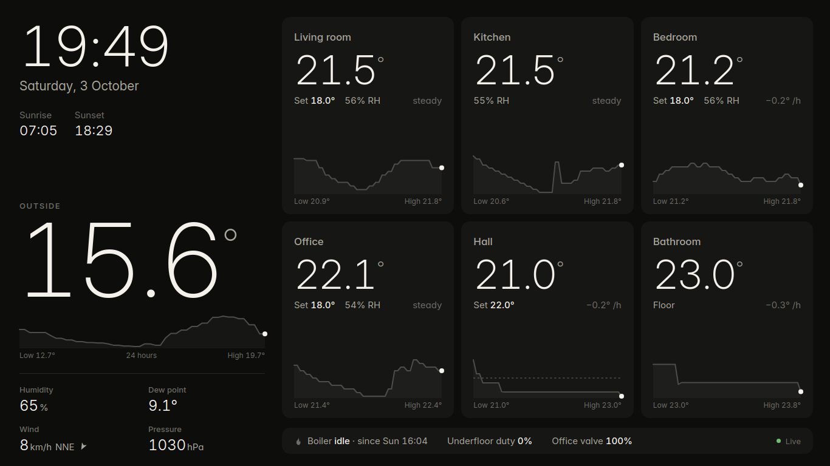Select the Office 54% RH value

(363, 305)
